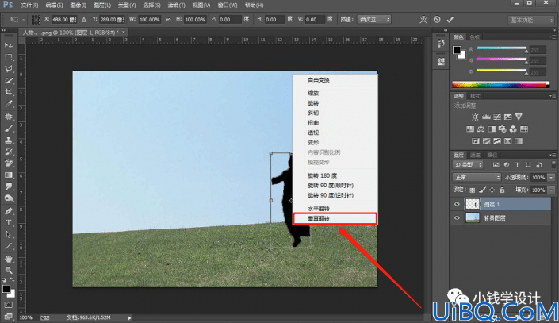Toggle lock position for the layer
The width and height of the screenshot is (559, 323).
[x=492, y=190]
